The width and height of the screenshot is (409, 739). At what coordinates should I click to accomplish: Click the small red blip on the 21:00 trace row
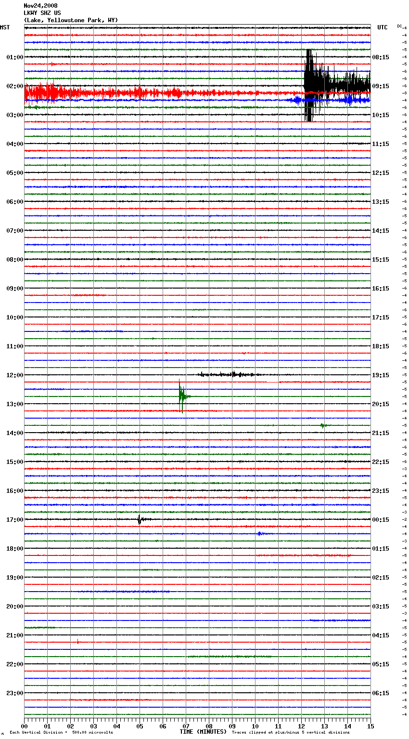pos(78,642)
